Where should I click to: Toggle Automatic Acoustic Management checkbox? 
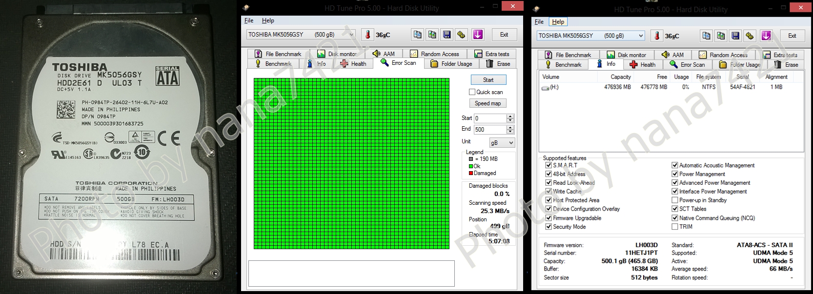[675, 165]
